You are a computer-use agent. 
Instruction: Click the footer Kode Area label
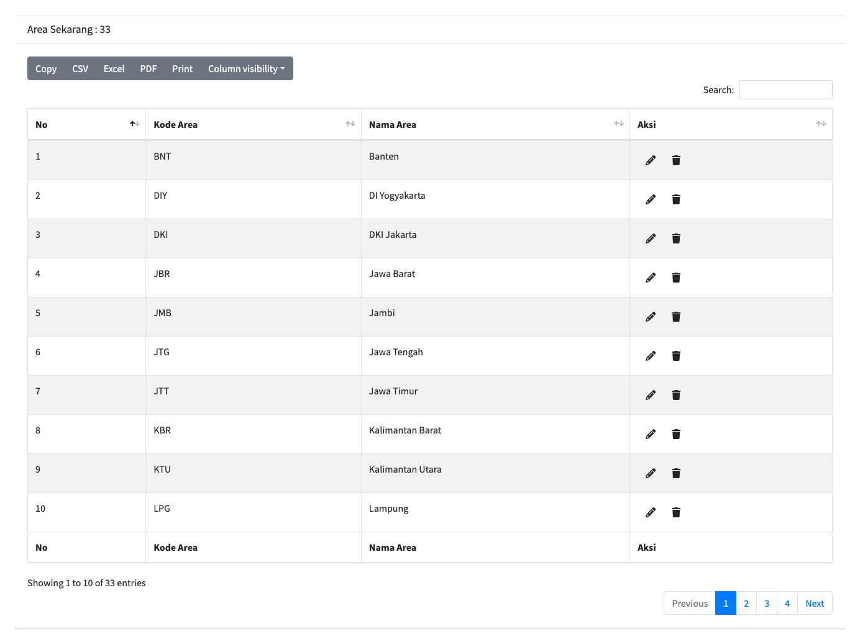(176, 548)
